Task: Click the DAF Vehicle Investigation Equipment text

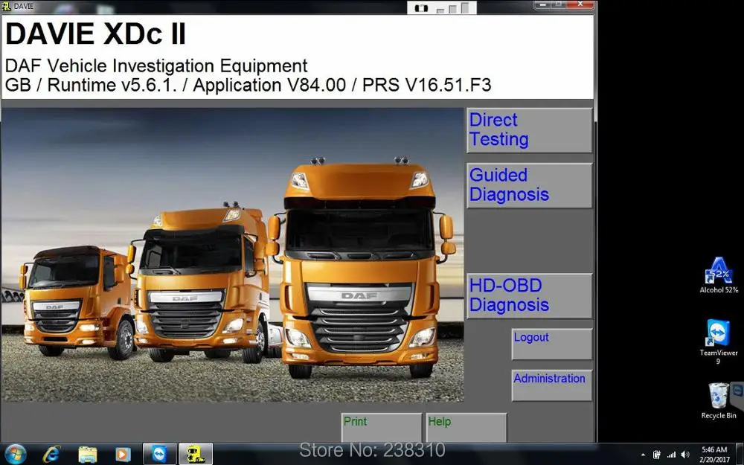Action: click(156, 65)
